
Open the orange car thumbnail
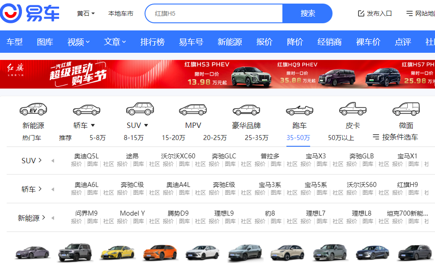(160, 252)
